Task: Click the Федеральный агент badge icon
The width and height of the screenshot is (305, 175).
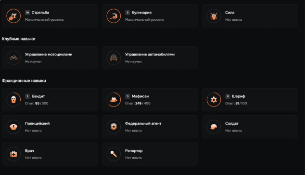Action: coord(114,127)
